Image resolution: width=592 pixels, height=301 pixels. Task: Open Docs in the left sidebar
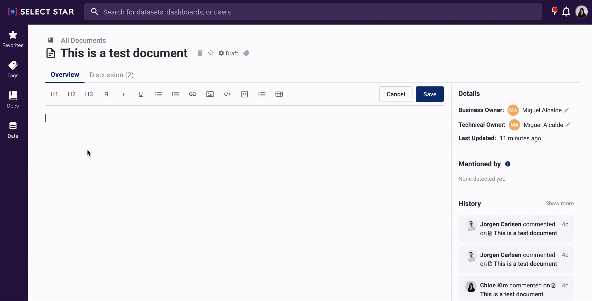tap(13, 99)
